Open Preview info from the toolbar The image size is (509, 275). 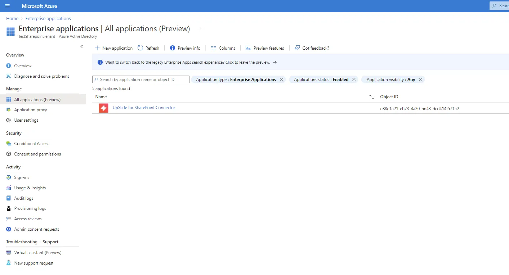pos(185,48)
